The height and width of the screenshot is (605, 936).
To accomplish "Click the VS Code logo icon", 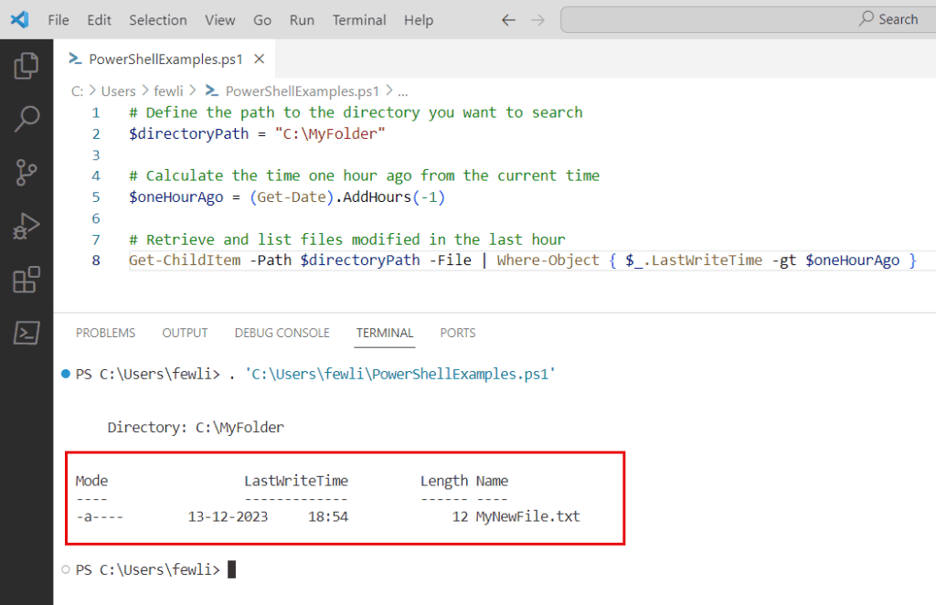I will (20, 20).
